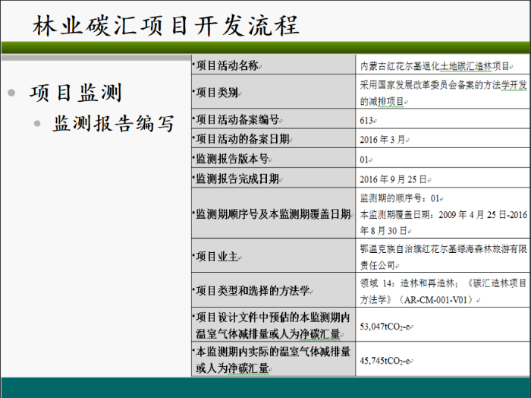Select the 采用国家发展改革委员会备案 value cell
Viewport: 531px width, 398px height.
pyautogui.click(x=444, y=93)
